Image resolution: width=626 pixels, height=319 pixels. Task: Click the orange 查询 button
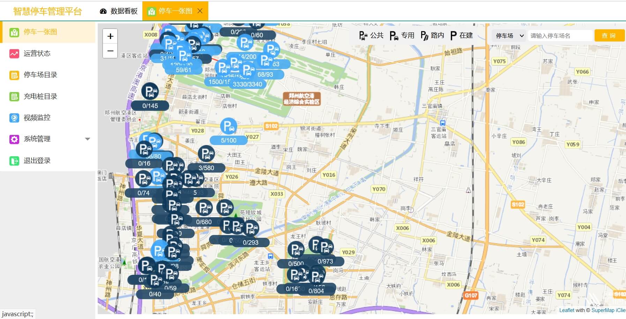[609, 36]
